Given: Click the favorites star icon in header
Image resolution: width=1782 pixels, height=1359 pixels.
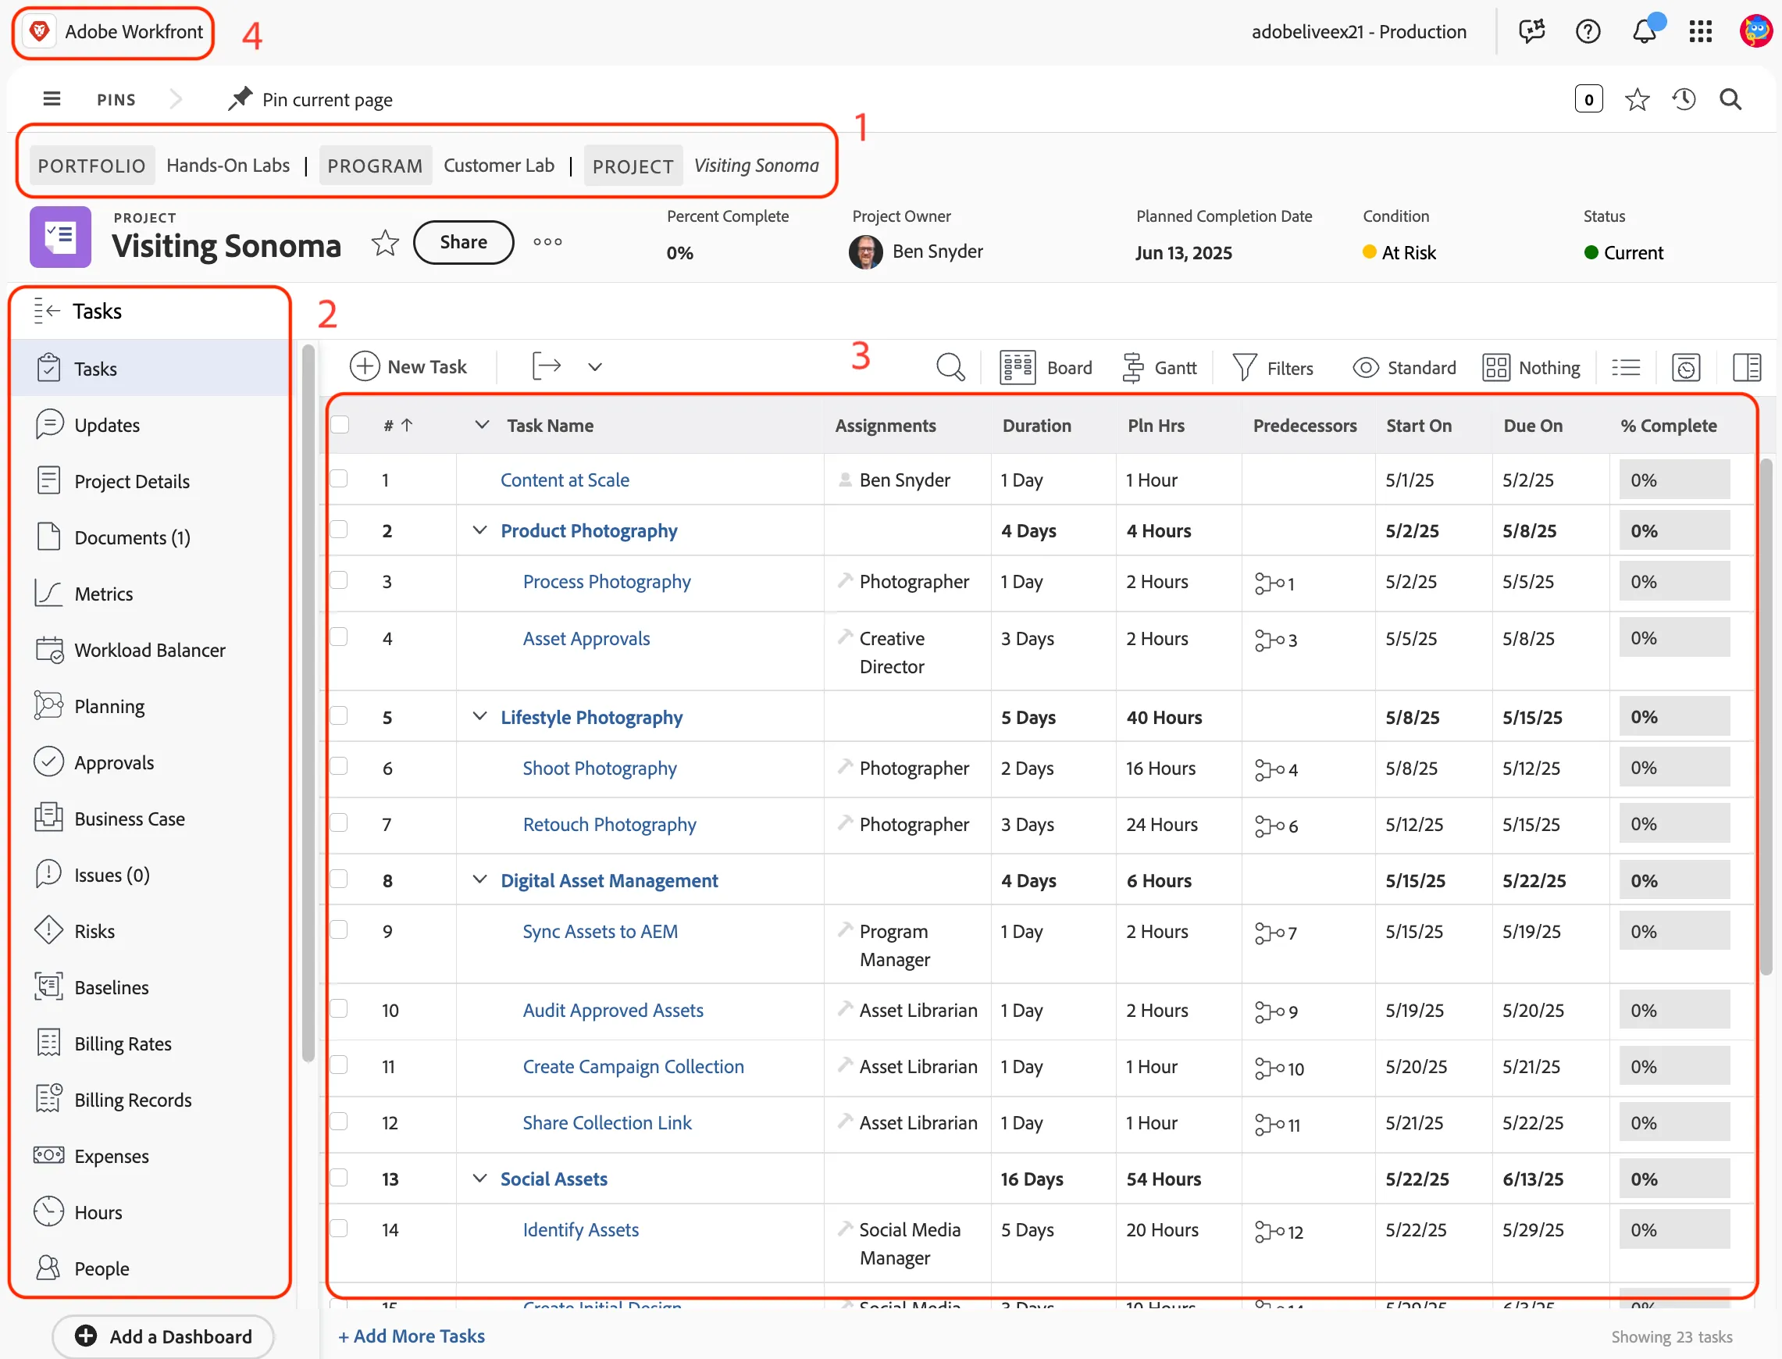Looking at the screenshot, I should 1637,99.
